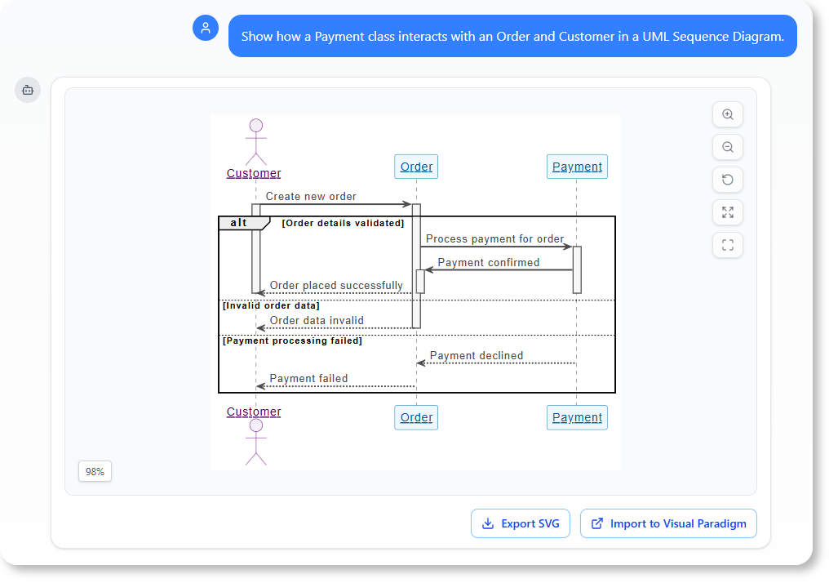Viewport: 829px width, 583px height.
Task: Click the blue user avatar icon
Action: click(206, 27)
